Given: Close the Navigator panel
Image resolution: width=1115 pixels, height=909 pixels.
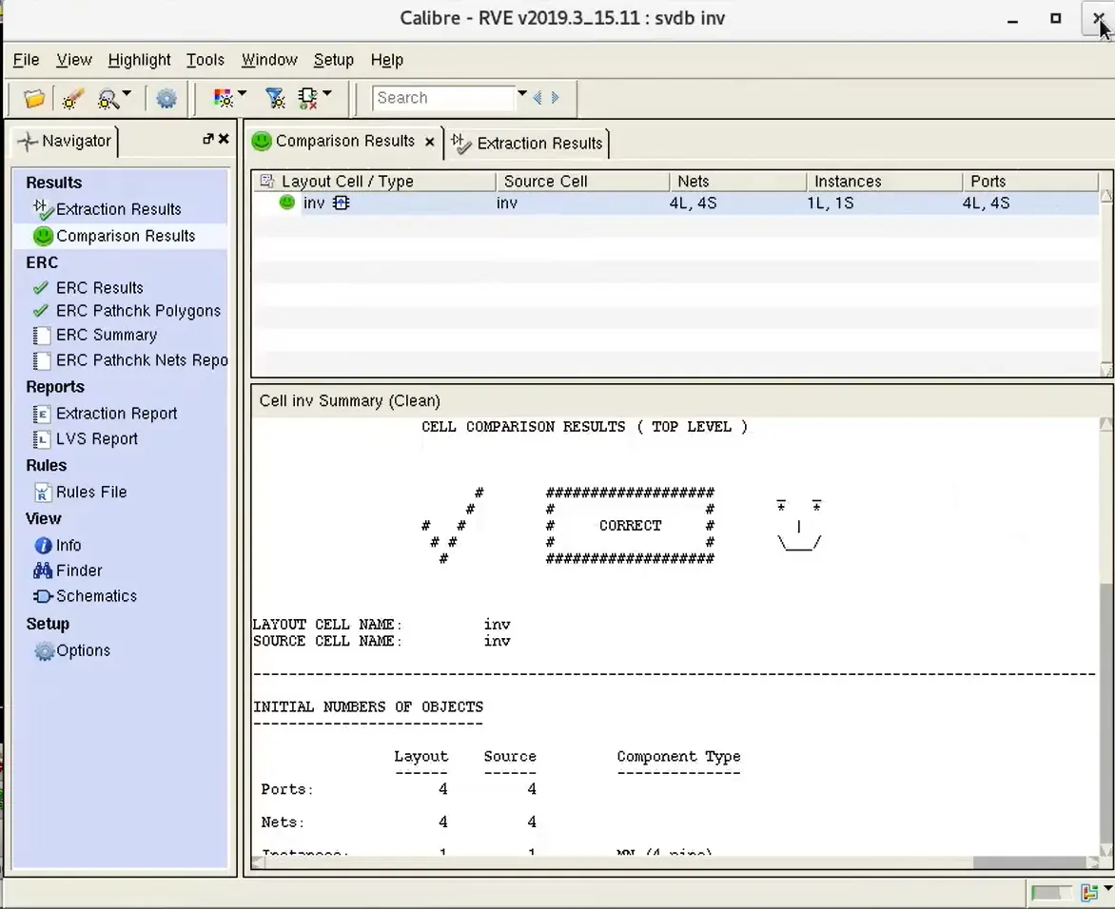Looking at the screenshot, I should (x=224, y=140).
